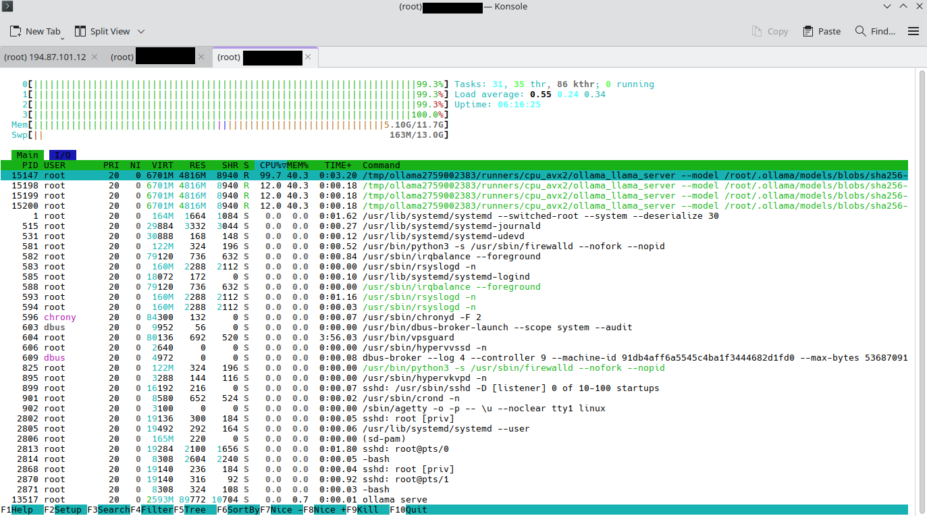Image resolution: width=927 pixels, height=516 pixels.
Task: Sort by the Command column header
Action: pyautogui.click(x=381, y=165)
